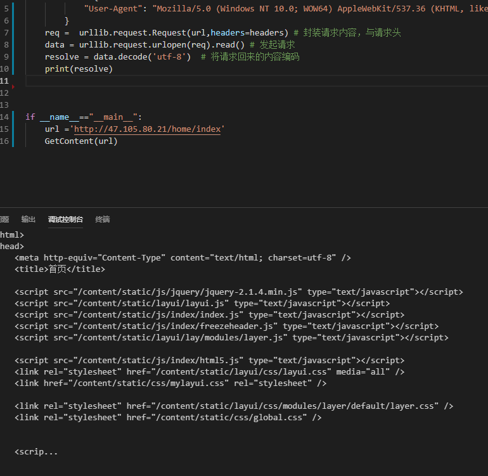Place cursor in empty line 11
This screenshot has width=488, height=476.
coord(257,81)
